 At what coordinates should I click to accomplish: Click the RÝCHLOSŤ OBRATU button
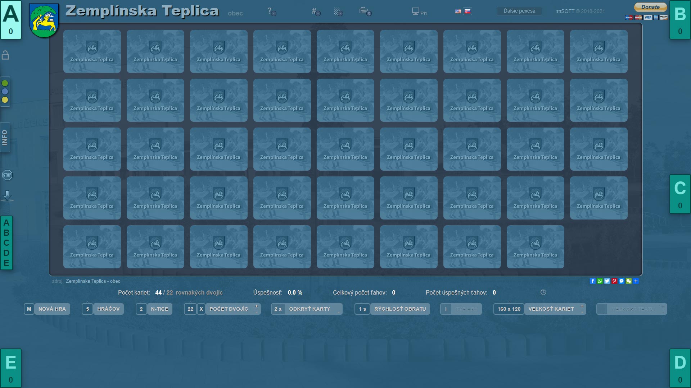(400, 309)
